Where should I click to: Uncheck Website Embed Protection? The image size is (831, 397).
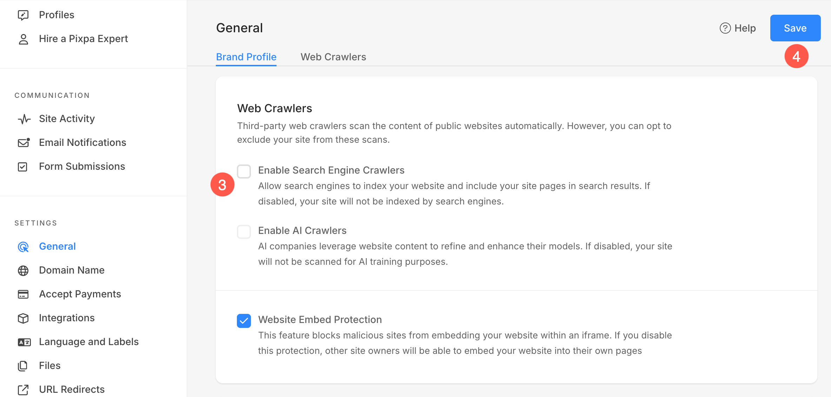[244, 321]
